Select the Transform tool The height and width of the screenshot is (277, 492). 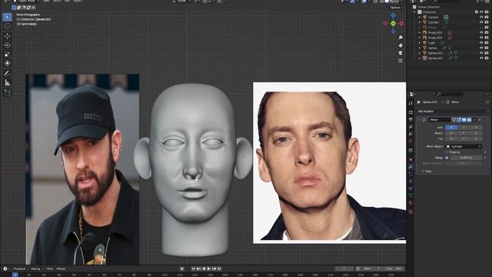click(x=7, y=63)
